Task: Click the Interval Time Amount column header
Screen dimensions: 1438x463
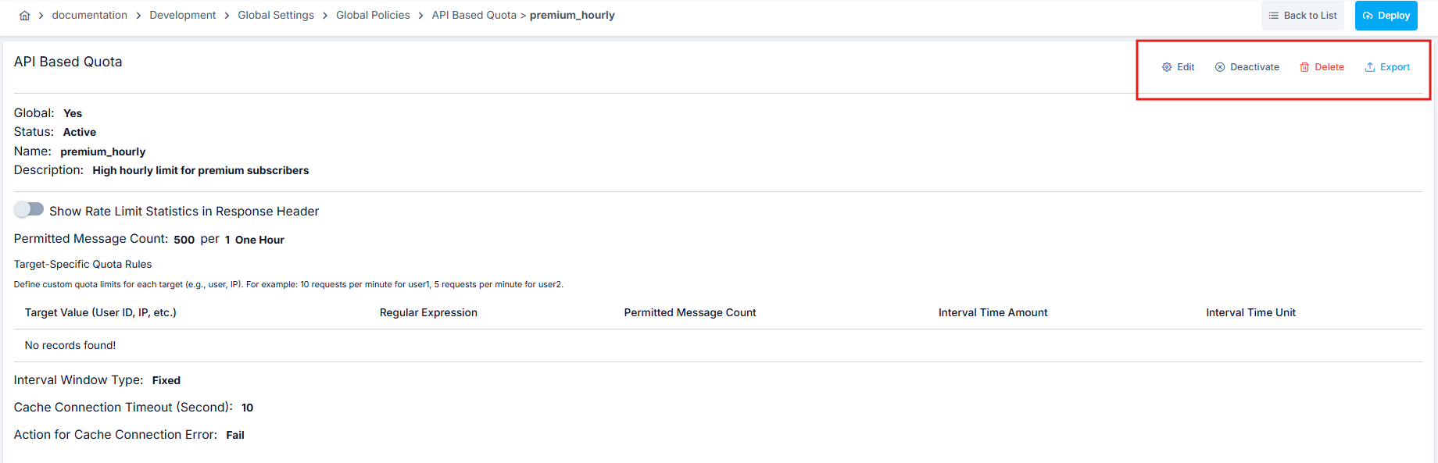Action: [x=993, y=312]
